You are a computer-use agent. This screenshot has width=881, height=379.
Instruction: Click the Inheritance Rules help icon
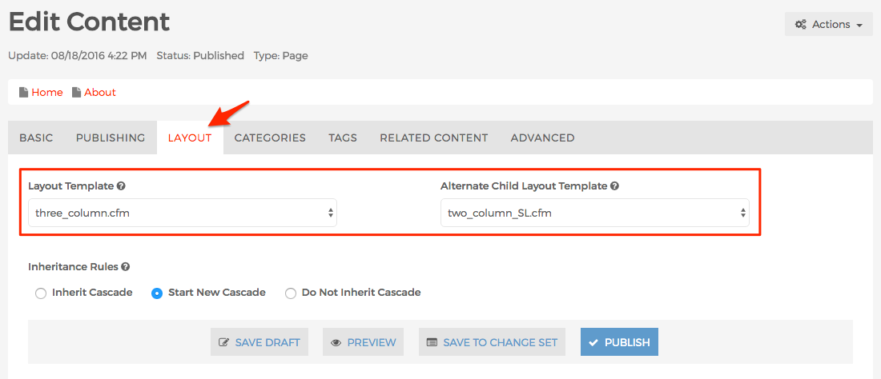coord(125,267)
